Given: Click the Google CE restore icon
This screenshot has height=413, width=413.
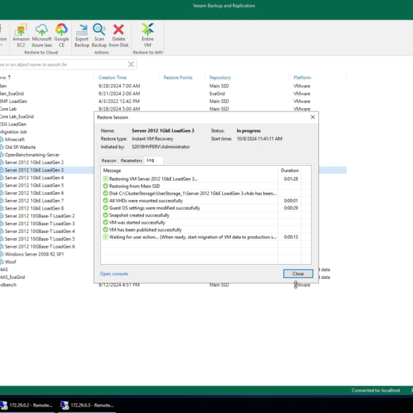Looking at the screenshot, I should point(61,35).
